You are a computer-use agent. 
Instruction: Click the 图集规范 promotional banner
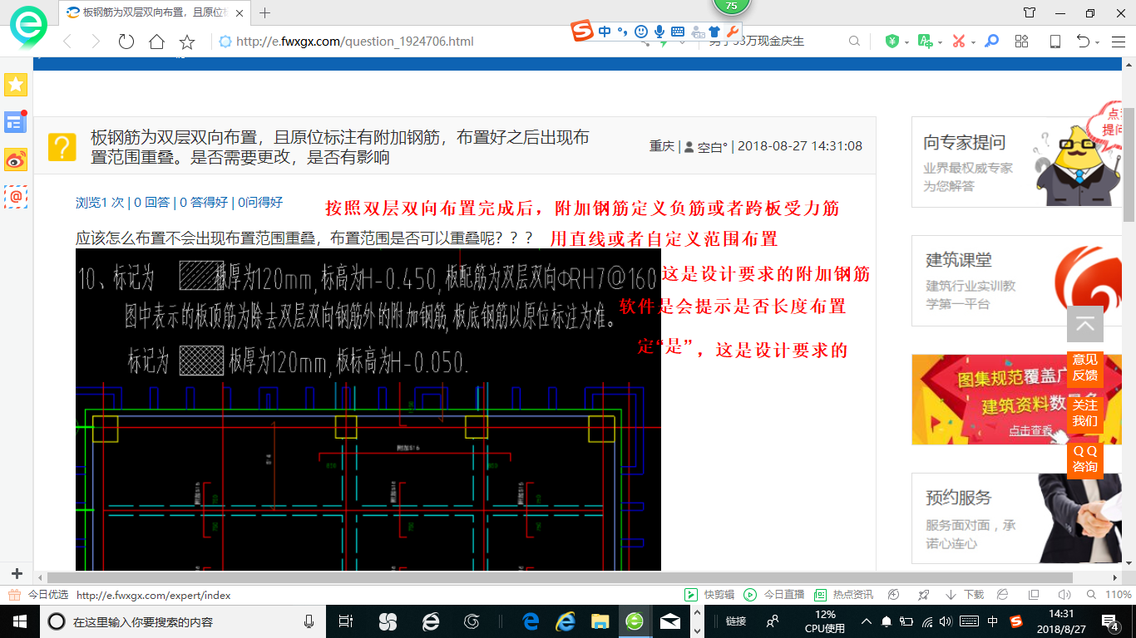1016,400
